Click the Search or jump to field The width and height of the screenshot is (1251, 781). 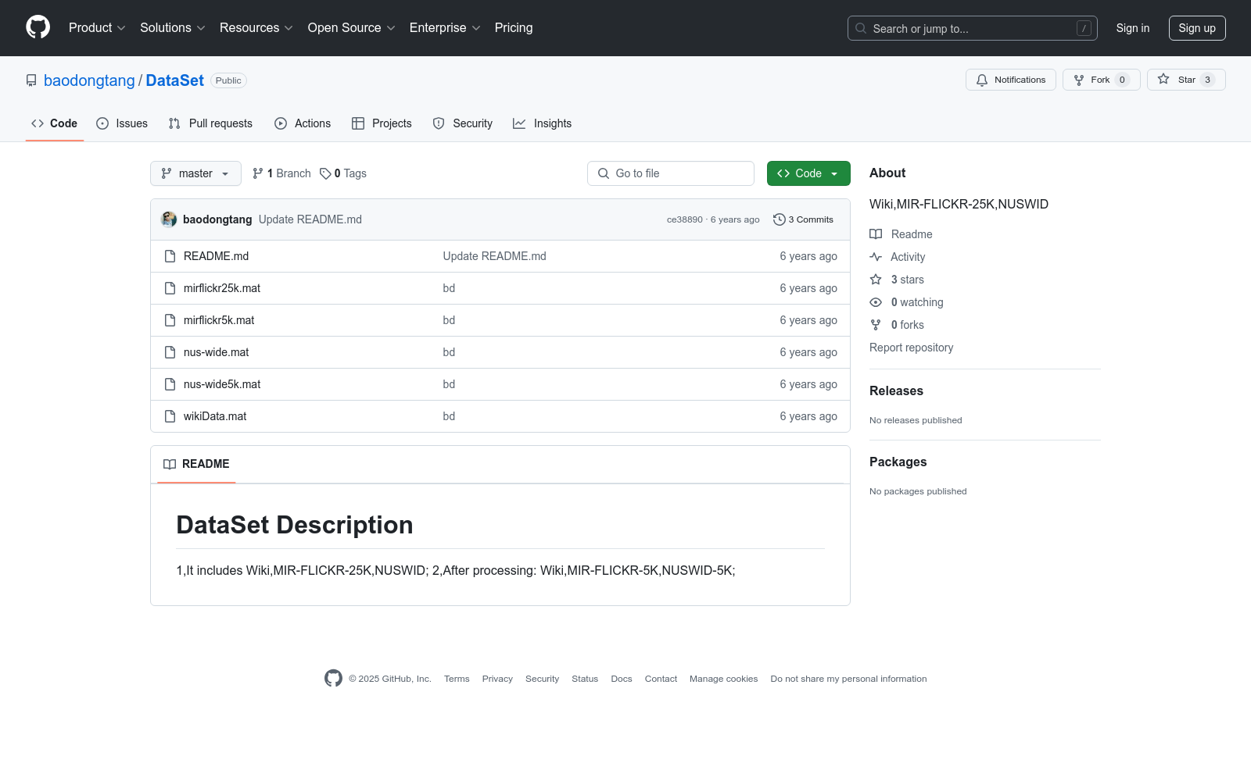[x=973, y=28]
